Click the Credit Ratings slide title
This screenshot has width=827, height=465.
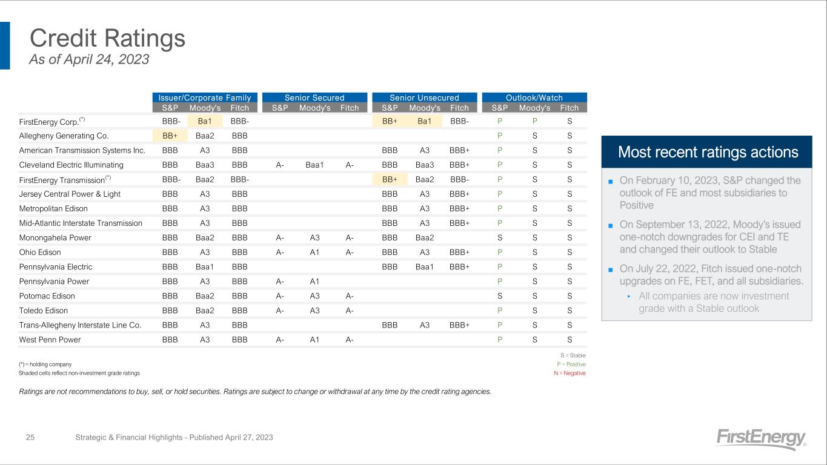point(107,39)
